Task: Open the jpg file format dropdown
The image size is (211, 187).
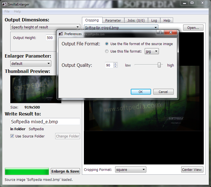Action: point(152,51)
